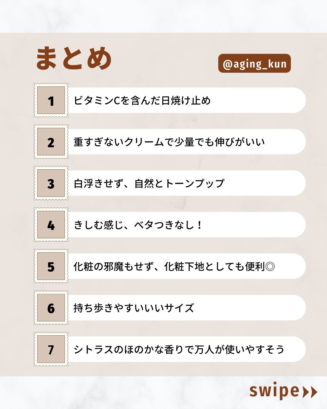This screenshot has width=327, height=409.
Task: Click the ◎ symbol after 便利
Action: (x=270, y=267)
